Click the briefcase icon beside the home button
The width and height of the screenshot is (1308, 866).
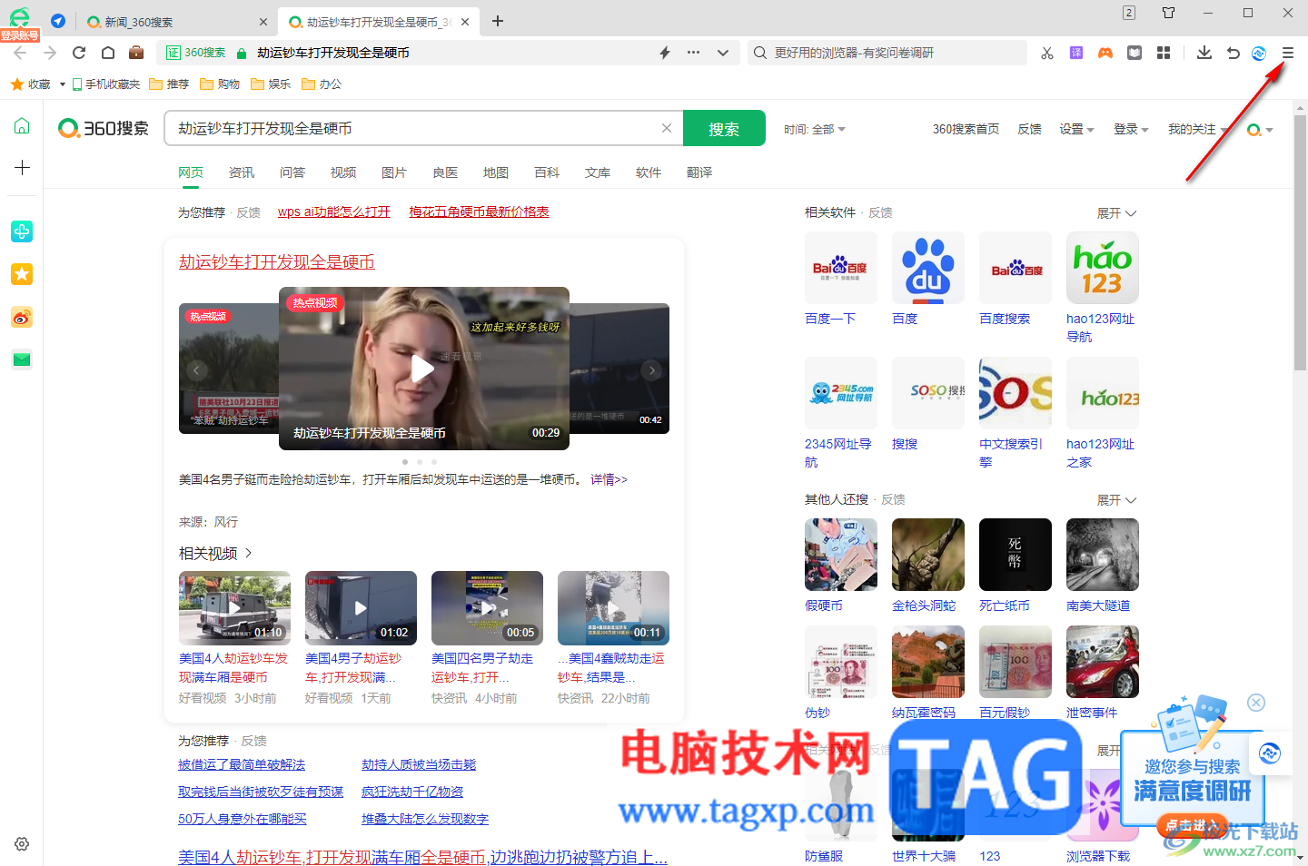pyautogui.click(x=136, y=53)
